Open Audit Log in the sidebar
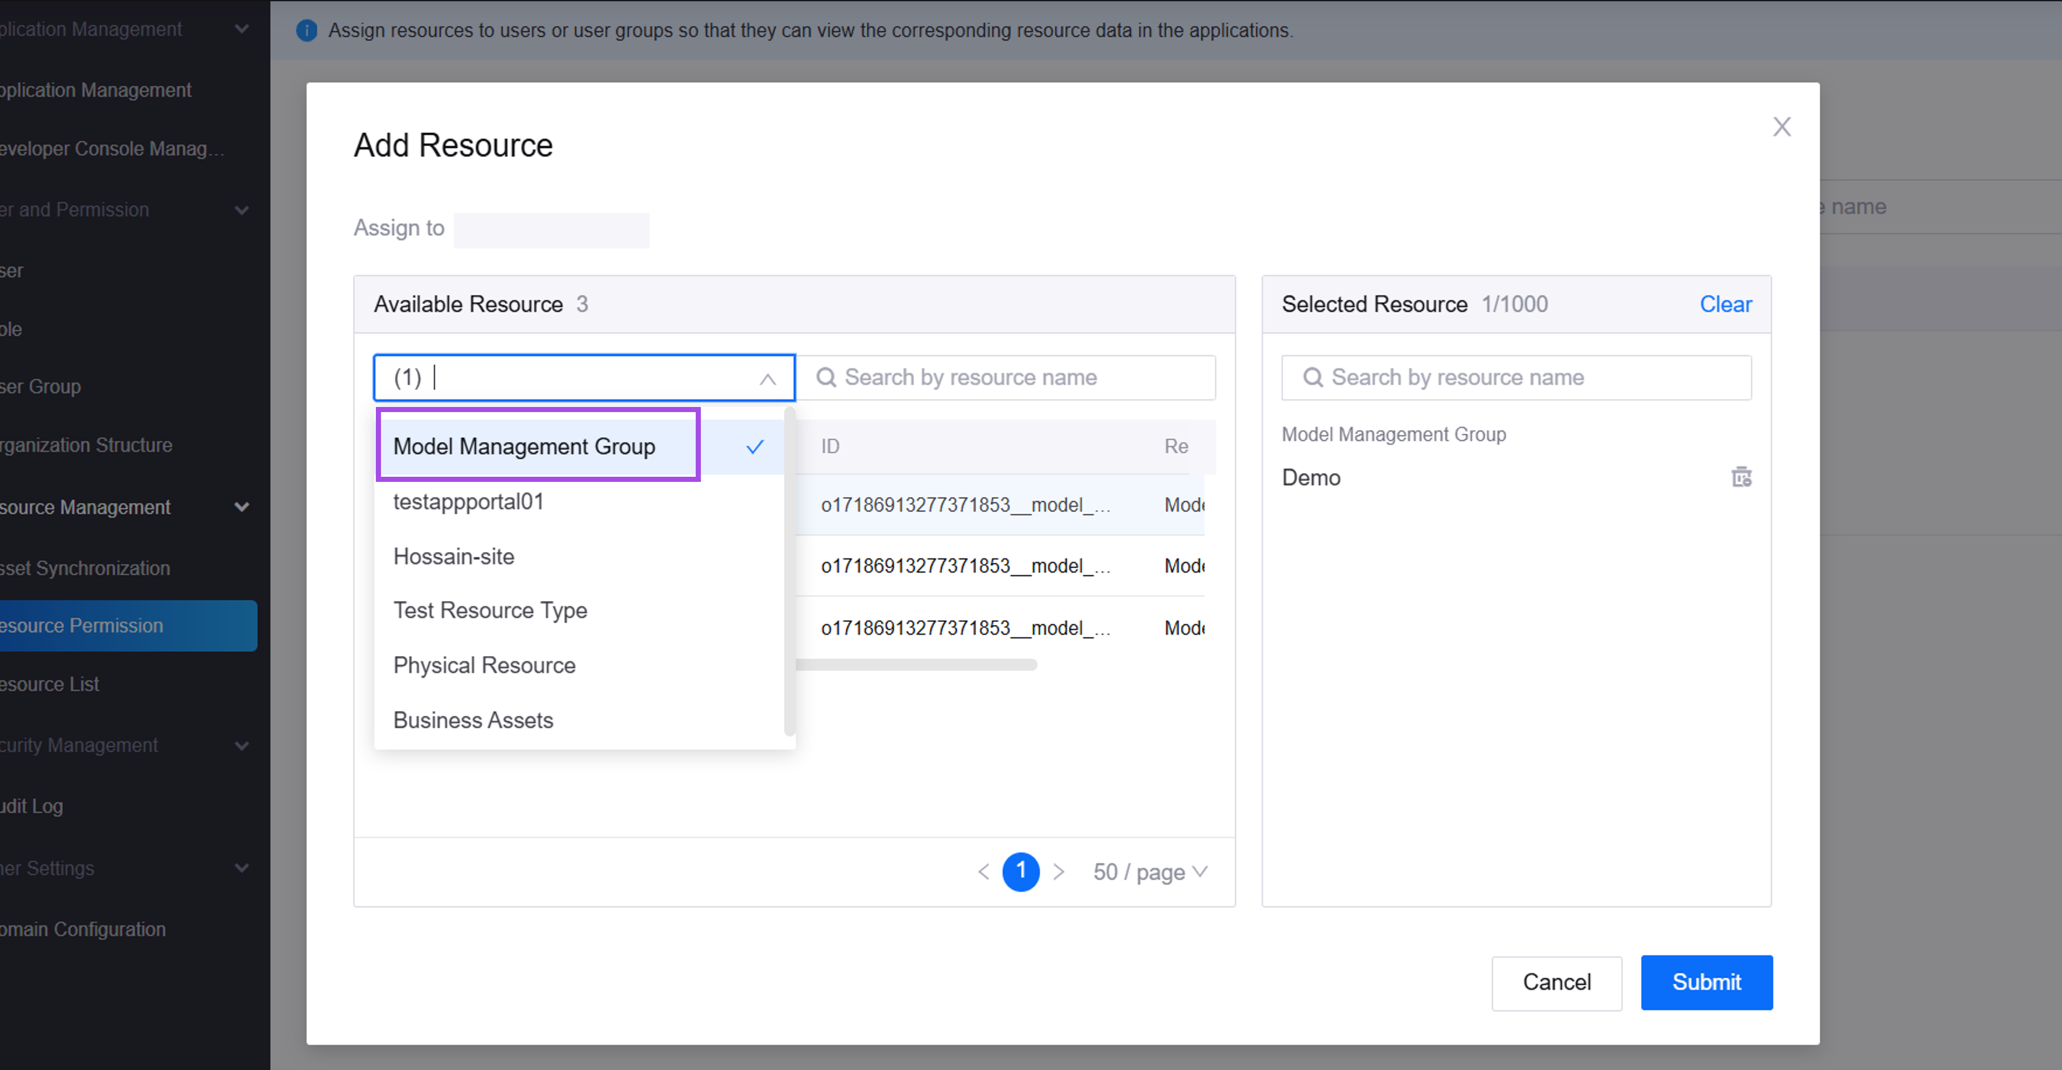 (32, 806)
